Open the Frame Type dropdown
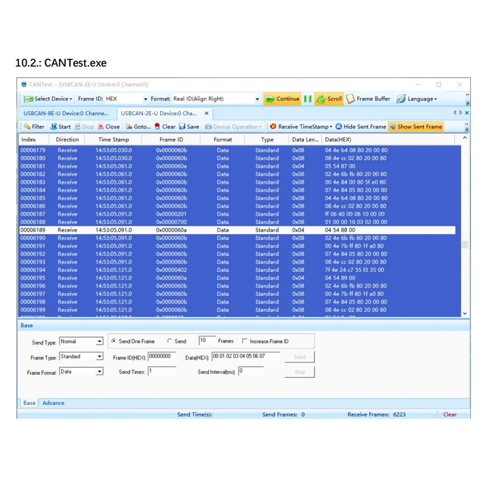Viewport: 487px width, 487px height. (x=100, y=356)
